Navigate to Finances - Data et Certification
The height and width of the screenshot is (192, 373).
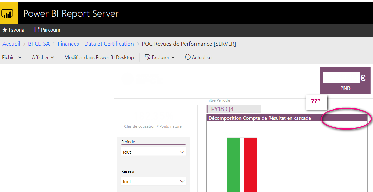(96, 44)
